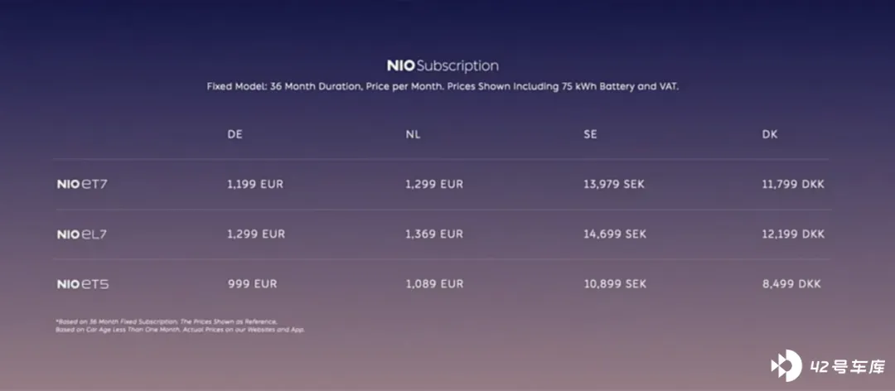Click the 11,799 DKK price cell
This screenshot has height=391, width=895.
pyautogui.click(x=793, y=185)
